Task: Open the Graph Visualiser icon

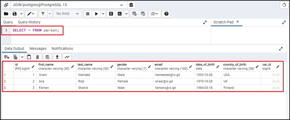Action: 67,57
